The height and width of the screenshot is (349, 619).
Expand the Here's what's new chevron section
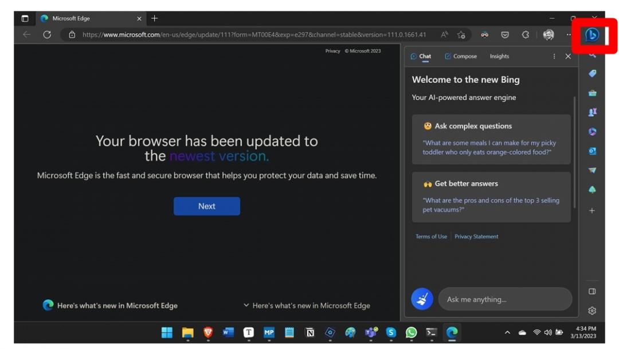point(307,305)
